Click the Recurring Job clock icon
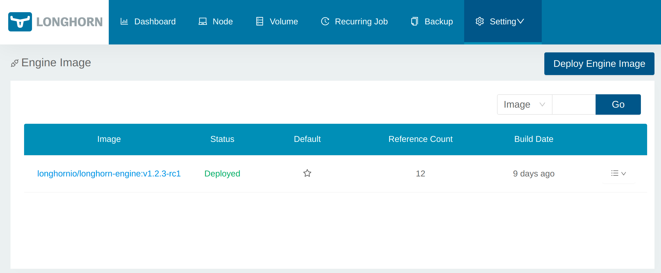This screenshot has width=661, height=273. [x=325, y=21]
